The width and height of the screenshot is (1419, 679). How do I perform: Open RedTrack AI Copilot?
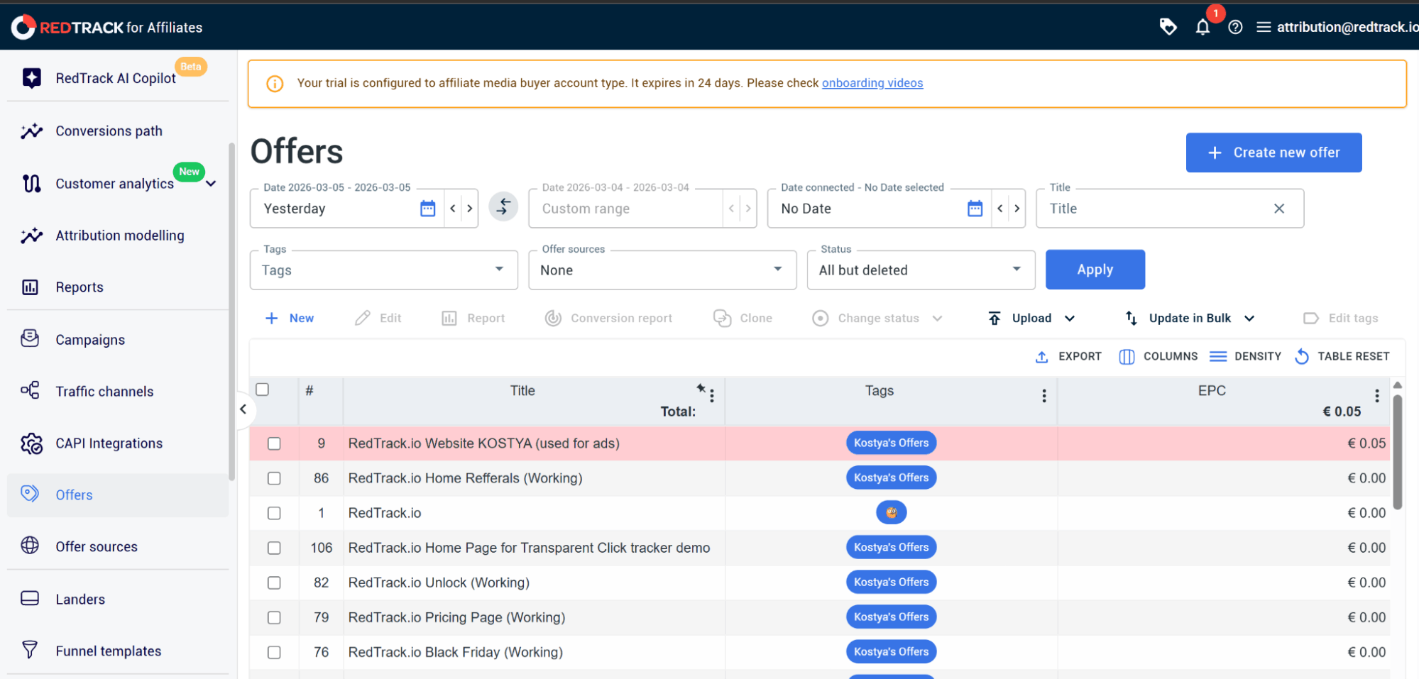(117, 78)
